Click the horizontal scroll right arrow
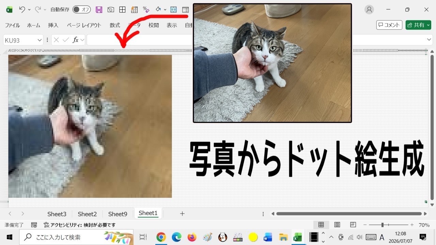 pyautogui.click(x=425, y=214)
